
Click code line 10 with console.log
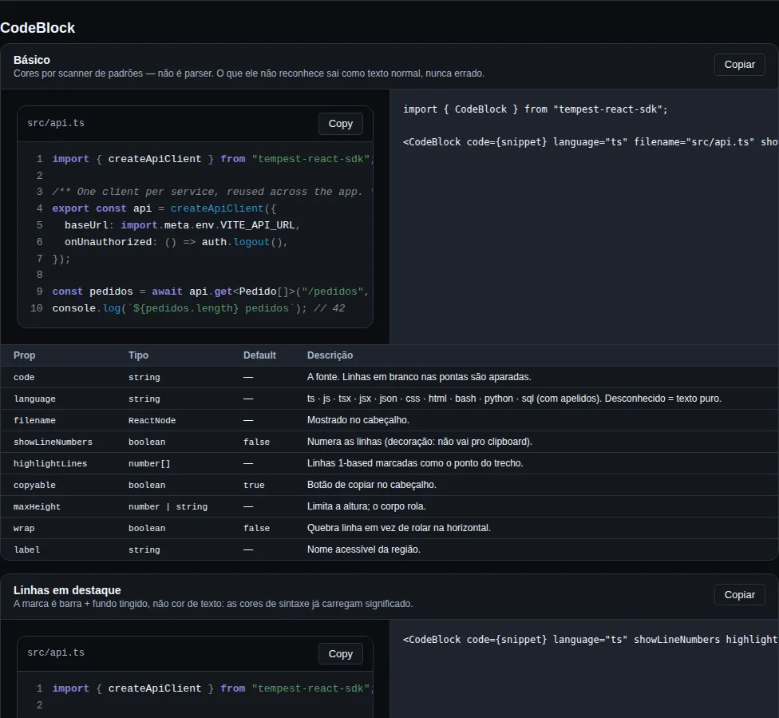point(198,308)
